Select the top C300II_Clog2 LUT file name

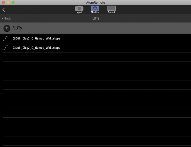[36, 39]
